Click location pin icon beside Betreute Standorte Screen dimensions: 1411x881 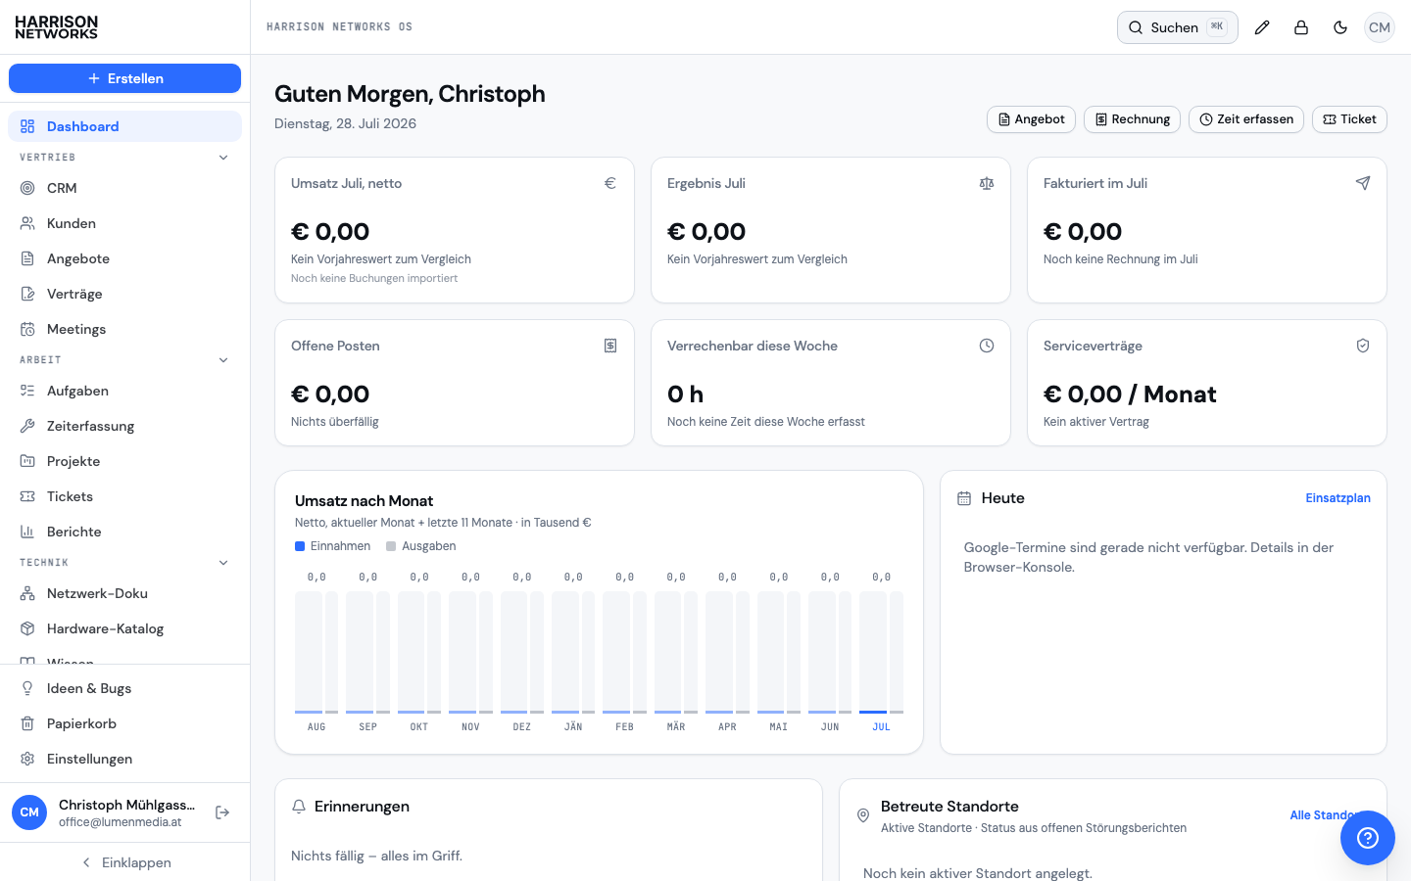coord(863,815)
